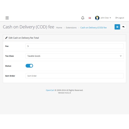
Task: Expand the John Doe user menu
Action: pos(106,18)
